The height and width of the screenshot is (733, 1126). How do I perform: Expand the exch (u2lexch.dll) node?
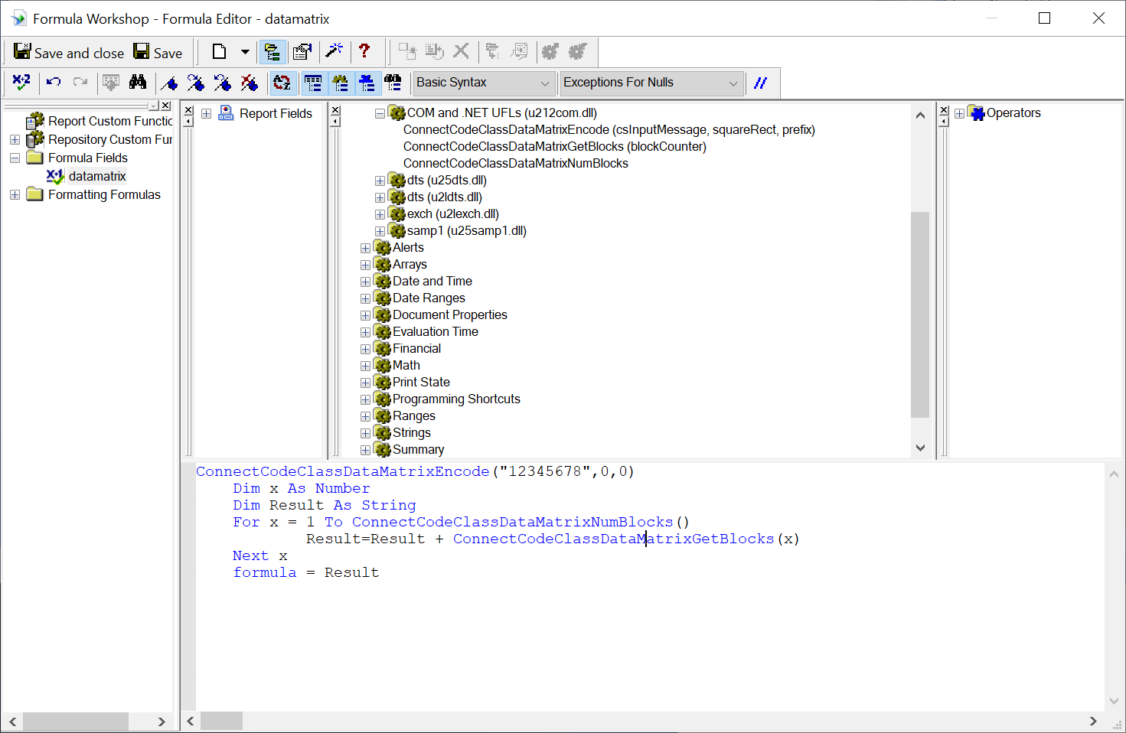click(x=380, y=214)
